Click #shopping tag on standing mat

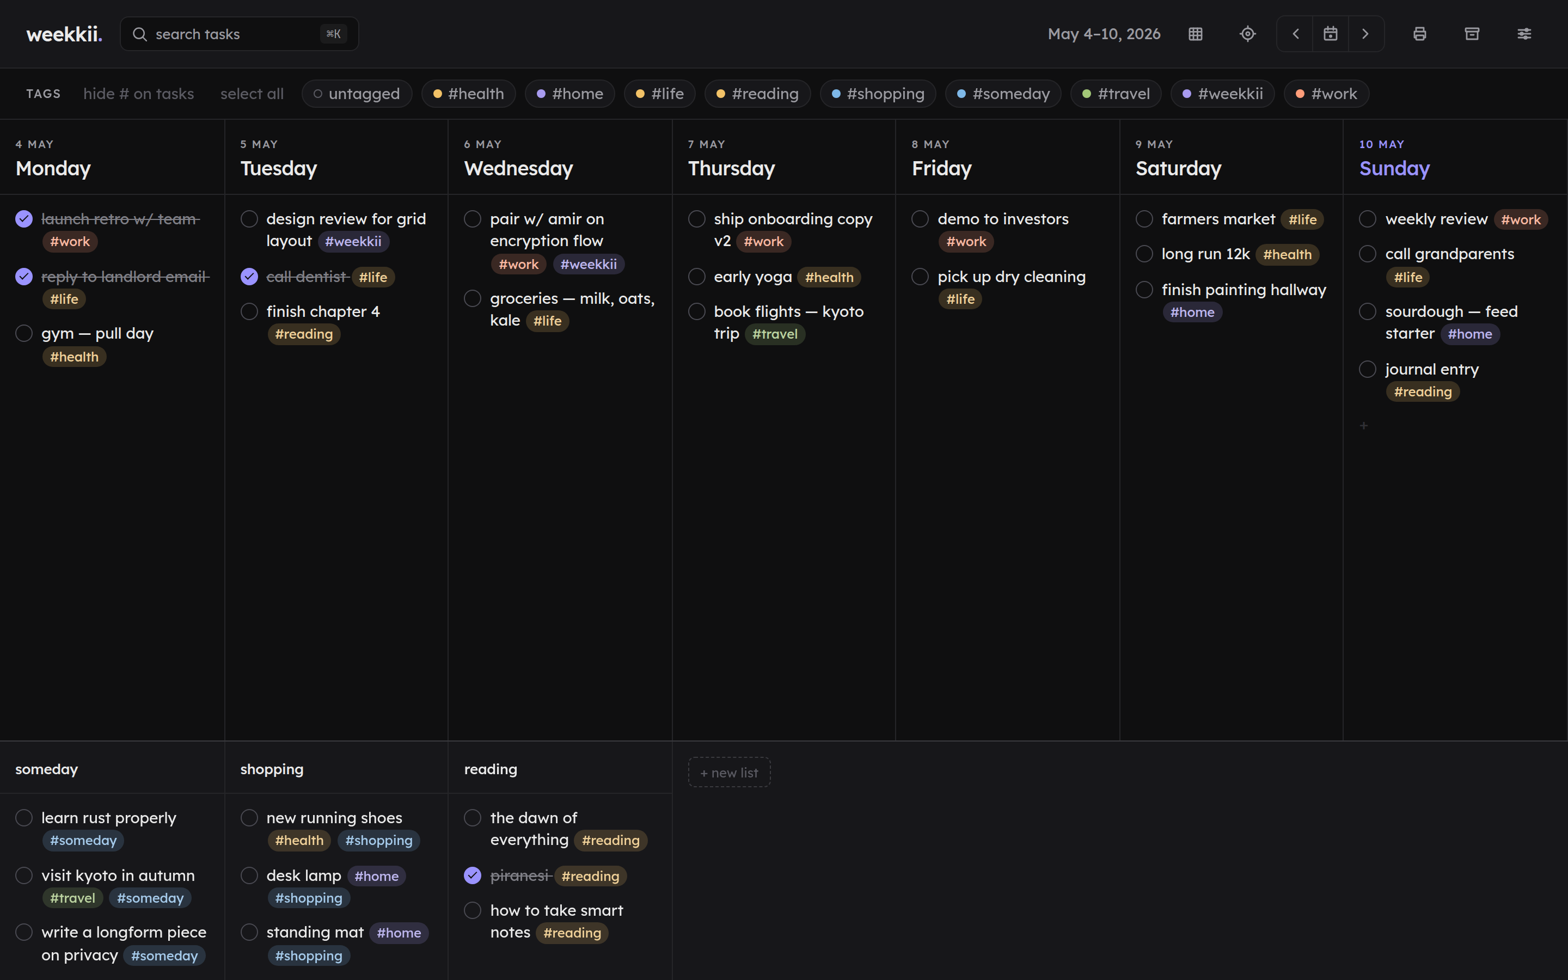pyautogui.click(x=308, y=955)
